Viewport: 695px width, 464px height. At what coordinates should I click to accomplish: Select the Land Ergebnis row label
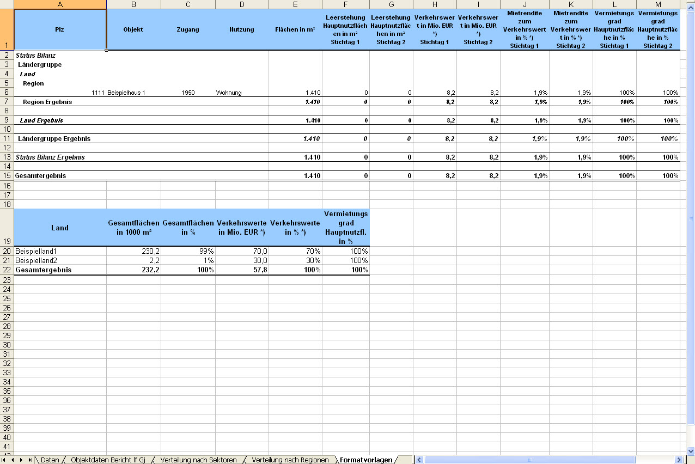[60, 120]
